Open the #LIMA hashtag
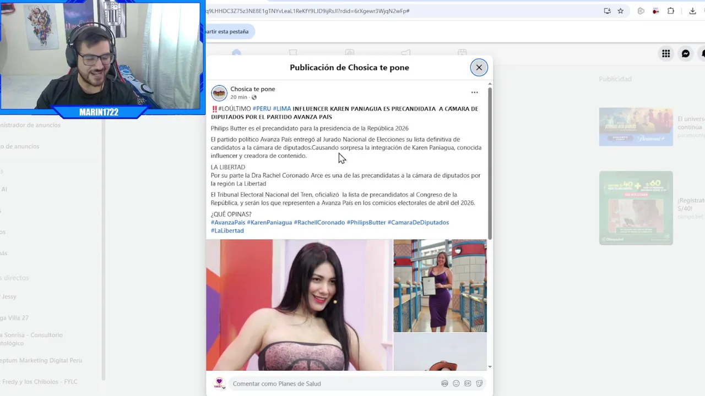This screenshot has width=705, height=396. point(281,109)
